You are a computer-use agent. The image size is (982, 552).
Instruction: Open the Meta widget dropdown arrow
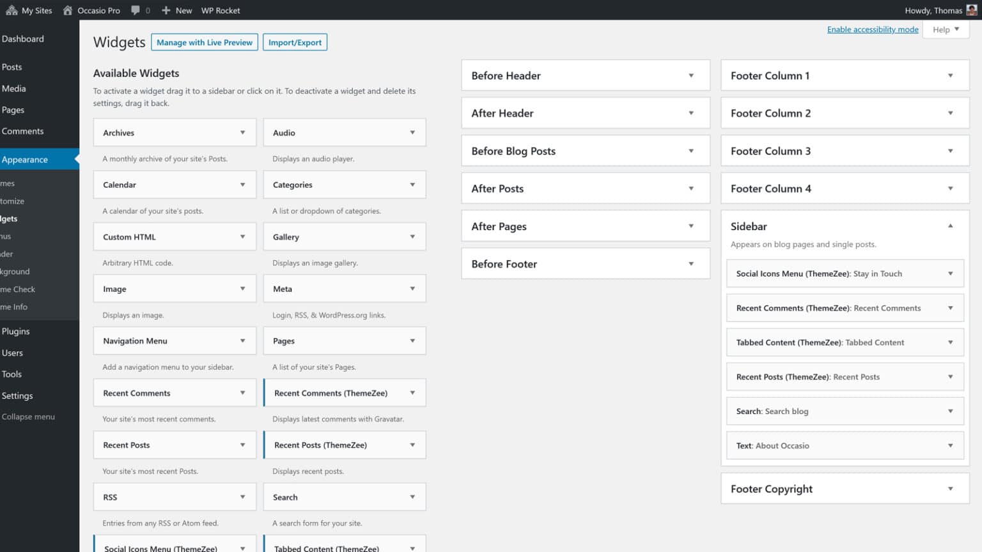pos(412,289)
